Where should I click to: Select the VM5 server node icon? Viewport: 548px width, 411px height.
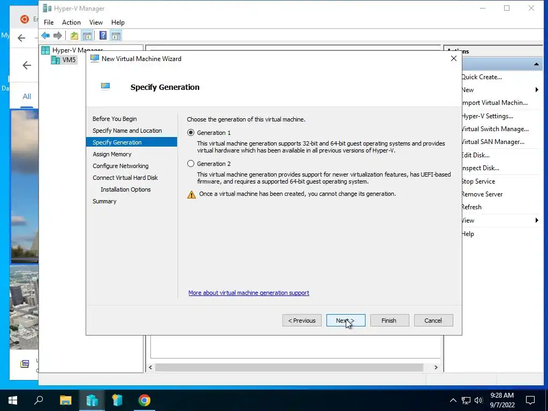[x=56, y=60]
